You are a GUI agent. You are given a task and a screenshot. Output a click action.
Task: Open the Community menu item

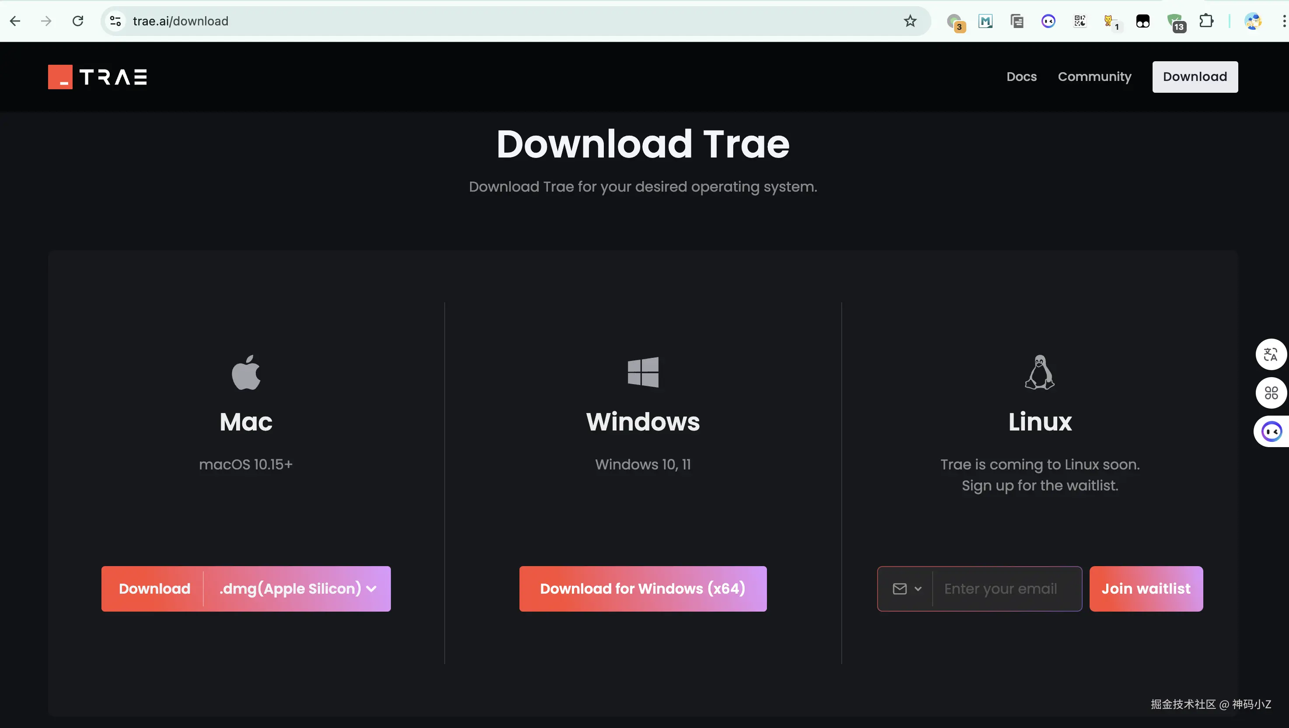click(1094, 77)
